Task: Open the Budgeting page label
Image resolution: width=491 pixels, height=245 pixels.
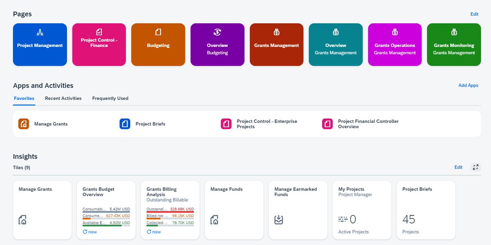Action: point(158,45)
